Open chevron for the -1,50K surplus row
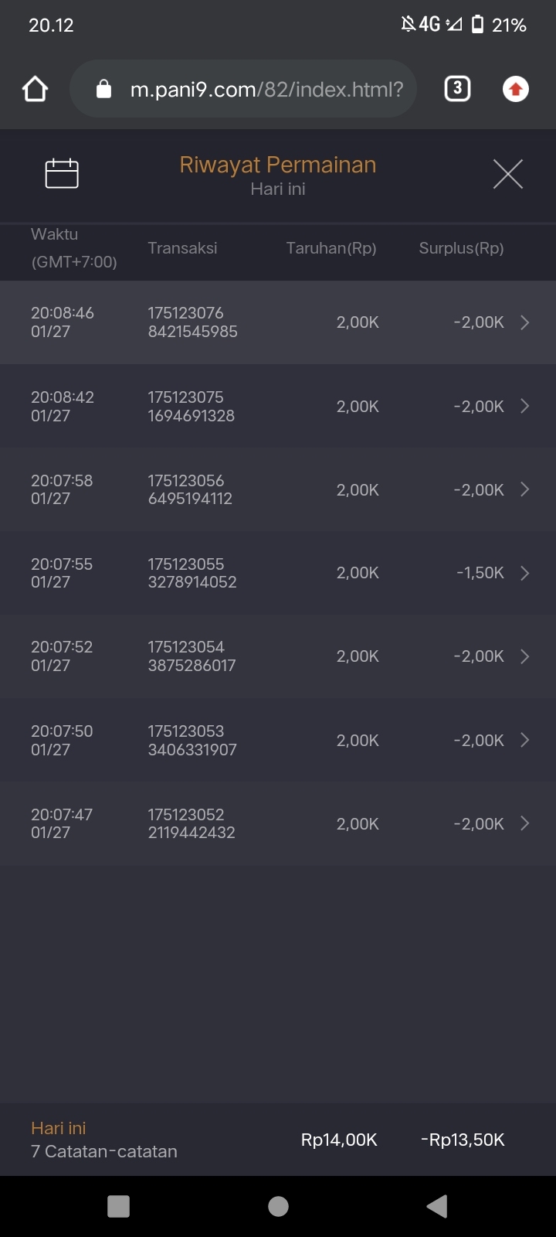 (x=525, y=573)
